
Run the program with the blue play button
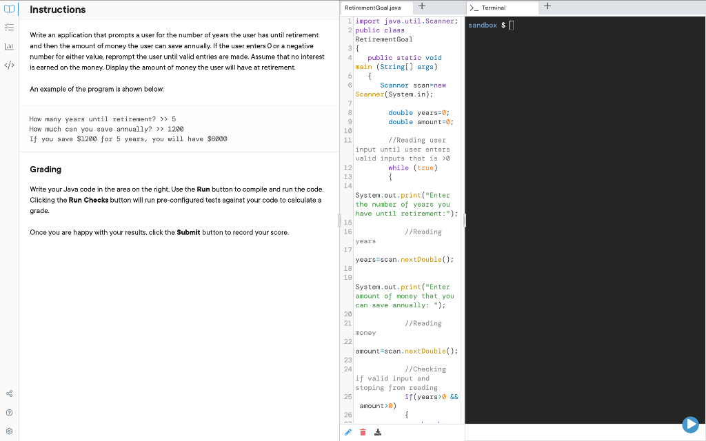691,424
